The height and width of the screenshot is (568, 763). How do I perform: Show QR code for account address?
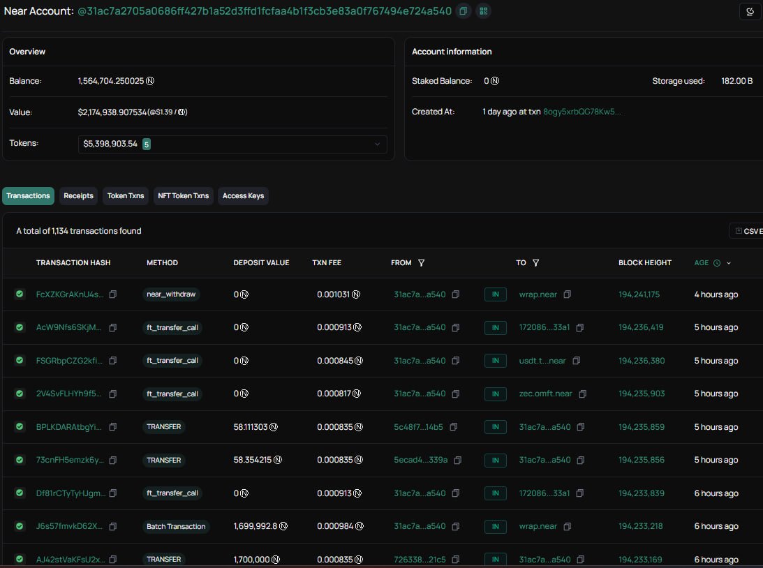point(482,11)
